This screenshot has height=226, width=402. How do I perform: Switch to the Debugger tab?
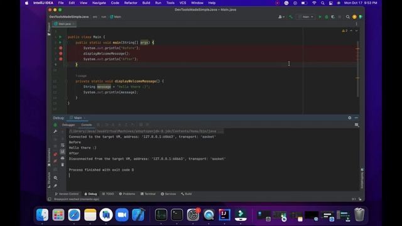[x=68, y=125]
